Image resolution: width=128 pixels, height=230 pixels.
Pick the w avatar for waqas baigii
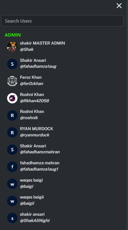[12, 201]
